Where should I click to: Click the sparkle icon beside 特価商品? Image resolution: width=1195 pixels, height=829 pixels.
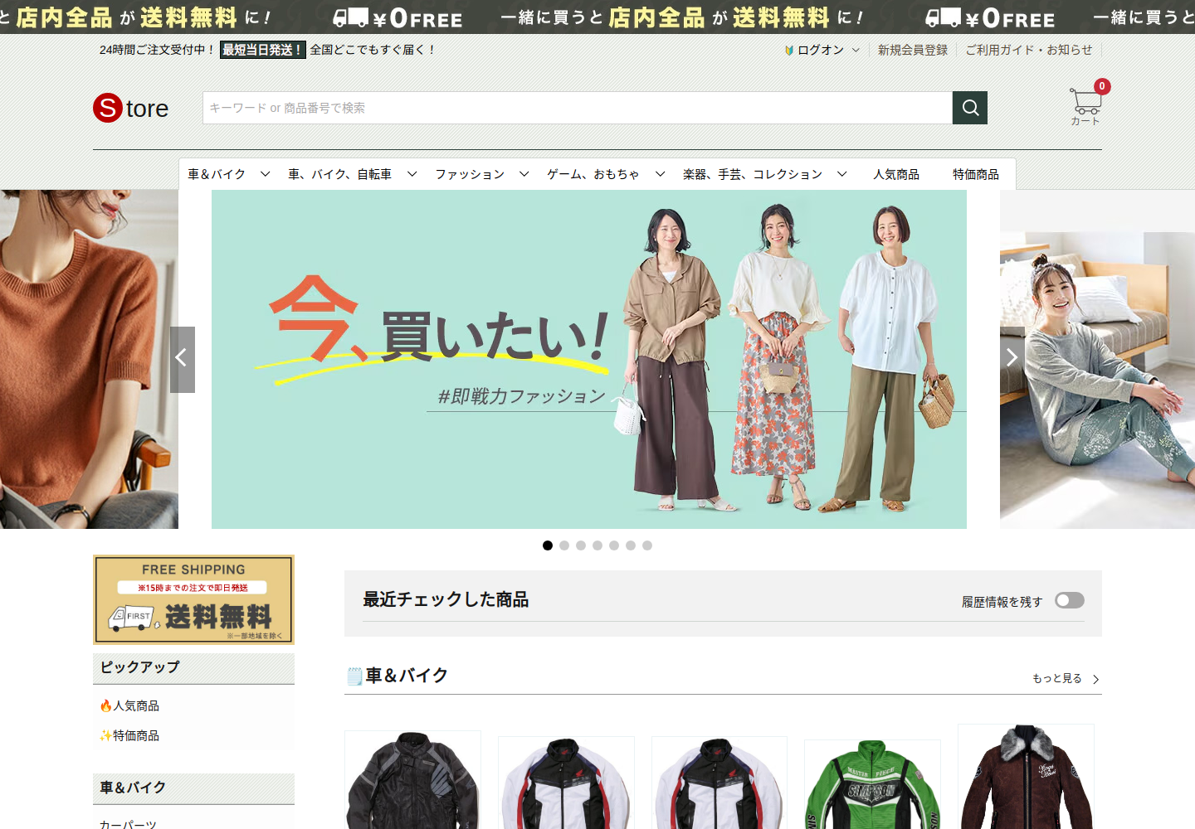click(x=105, y=735)
